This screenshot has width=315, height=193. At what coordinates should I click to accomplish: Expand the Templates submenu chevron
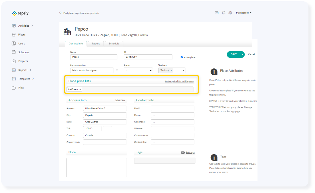click(x=33, y=79)
